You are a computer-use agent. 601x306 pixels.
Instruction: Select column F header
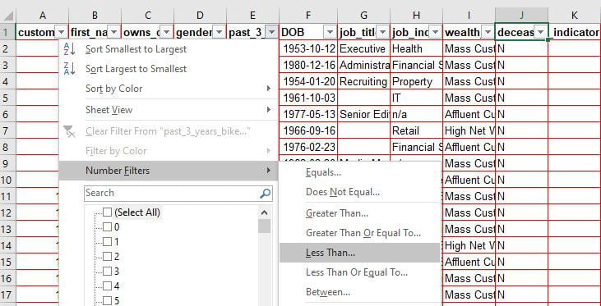(x=308, y=16)
